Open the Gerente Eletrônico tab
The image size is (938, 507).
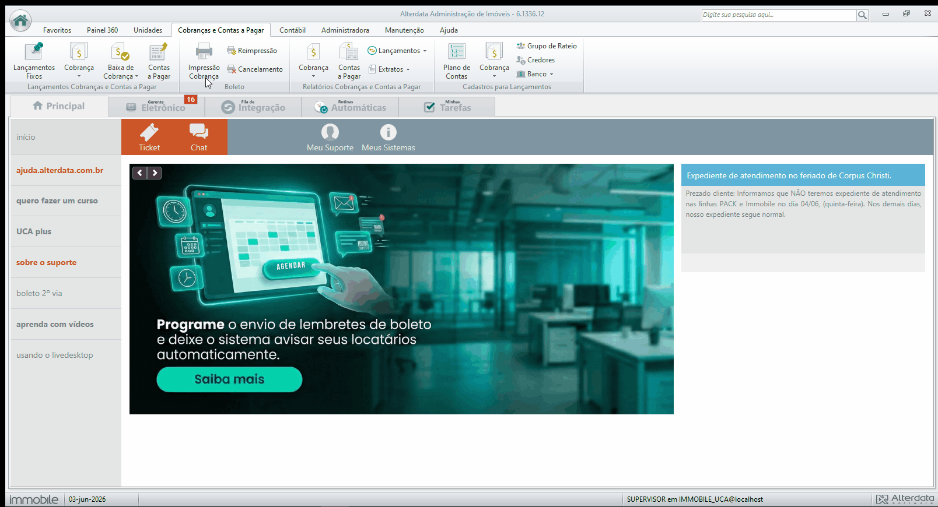tap(156, 107)
